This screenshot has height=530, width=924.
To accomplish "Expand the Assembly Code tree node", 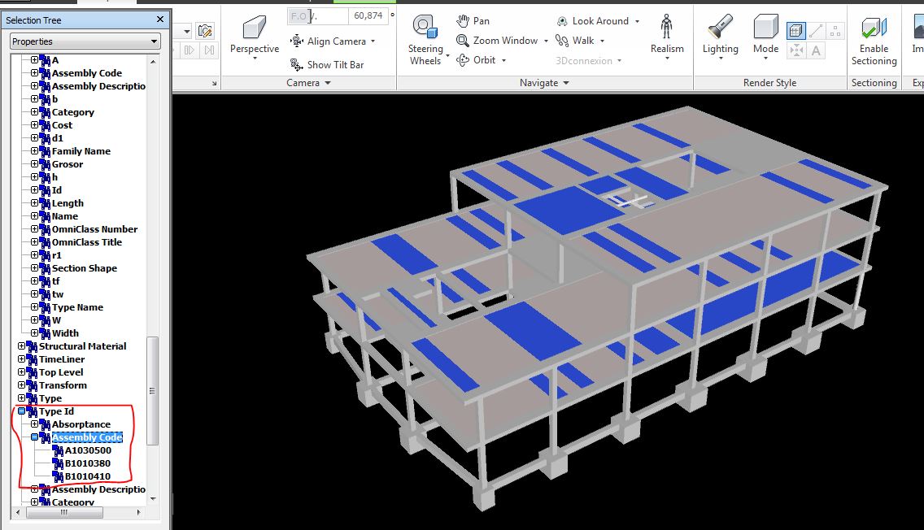I will tap(33, 437).
